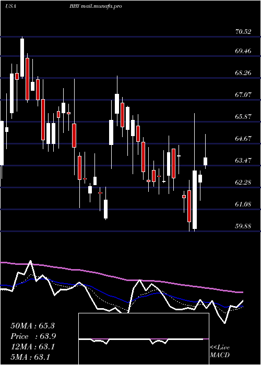Image resolution: width=261 pixels, height=365 pixels.
Task: Click the 5MA : 63.1 readout
Action: coord(30,357)
